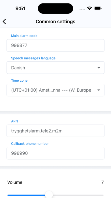Viewport: 111px width, 198px height.
Task: Select the Danish language combo box
Action: point(55,68)
